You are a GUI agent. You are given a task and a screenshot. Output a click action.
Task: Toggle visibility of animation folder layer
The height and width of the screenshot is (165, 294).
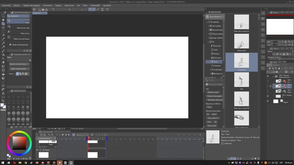tap(268, 76)
